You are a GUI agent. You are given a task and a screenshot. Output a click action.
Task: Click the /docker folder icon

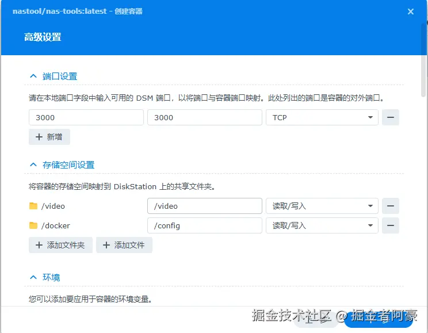point(33,225)
